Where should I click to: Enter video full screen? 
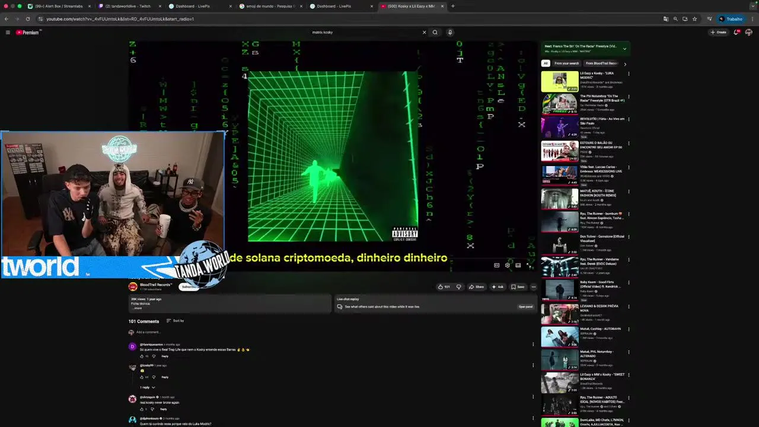[530, 265]
